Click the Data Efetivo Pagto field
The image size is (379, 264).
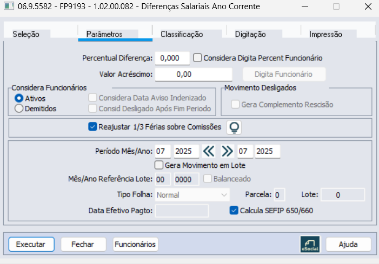(x=182, y=211)
